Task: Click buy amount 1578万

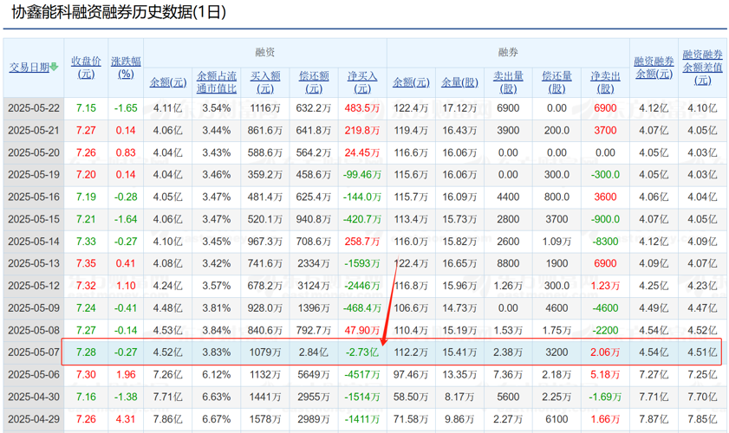Action: 265,419
